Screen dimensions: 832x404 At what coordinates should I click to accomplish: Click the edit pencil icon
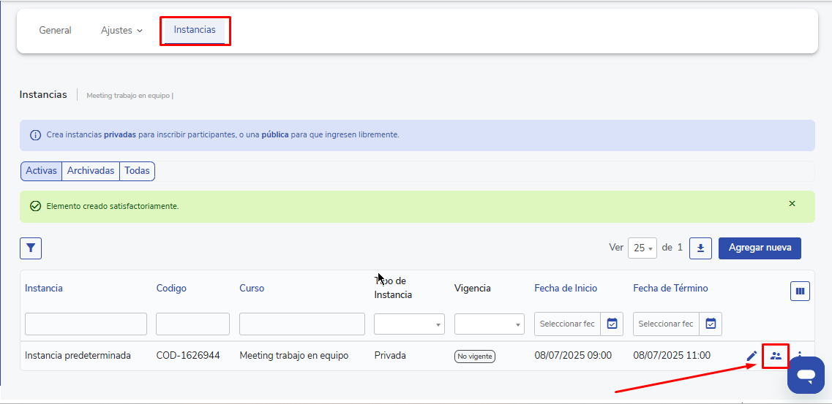pos(752,356)
